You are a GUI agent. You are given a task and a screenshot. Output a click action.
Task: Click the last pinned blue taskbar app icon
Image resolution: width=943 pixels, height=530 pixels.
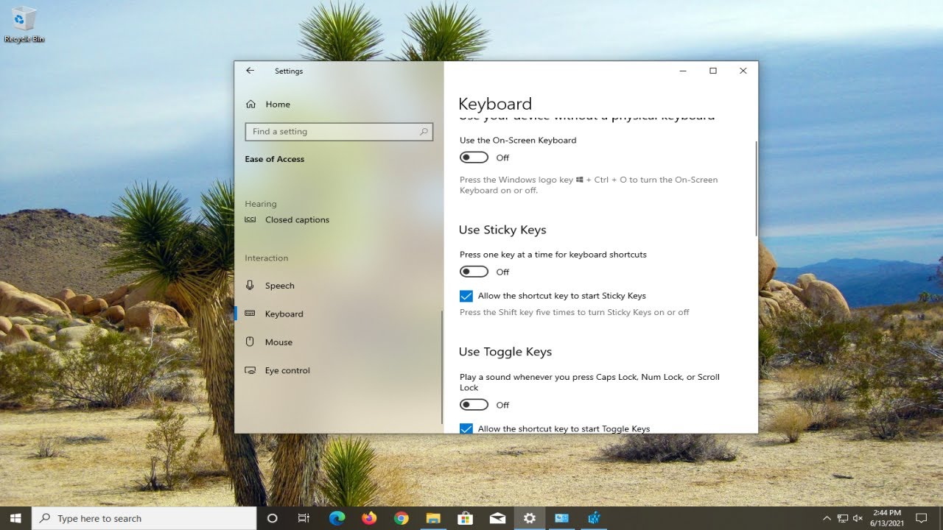594,518
